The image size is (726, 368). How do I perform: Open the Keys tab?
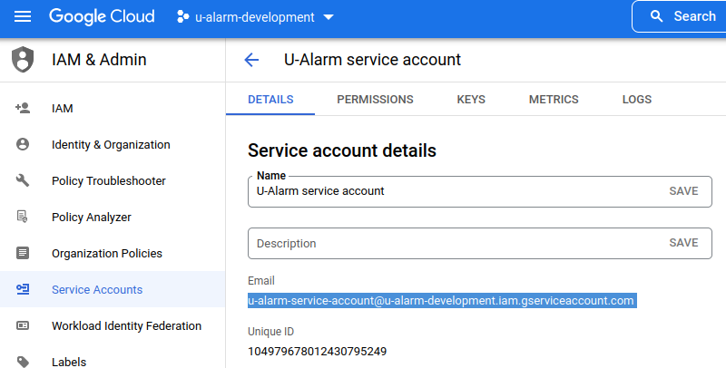[471, 100]
